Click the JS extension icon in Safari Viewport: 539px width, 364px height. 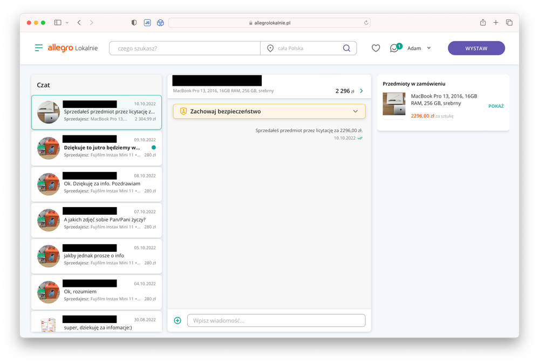click(x=147, y=23)
